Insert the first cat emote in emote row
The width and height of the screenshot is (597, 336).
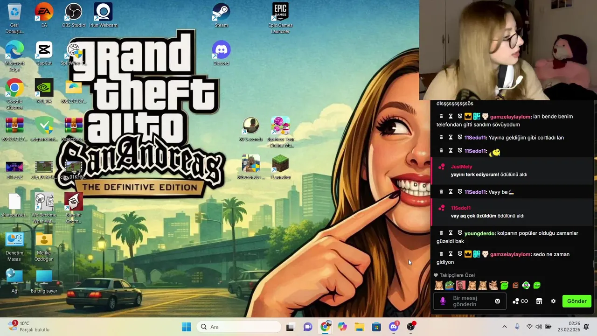click(439, 285)
